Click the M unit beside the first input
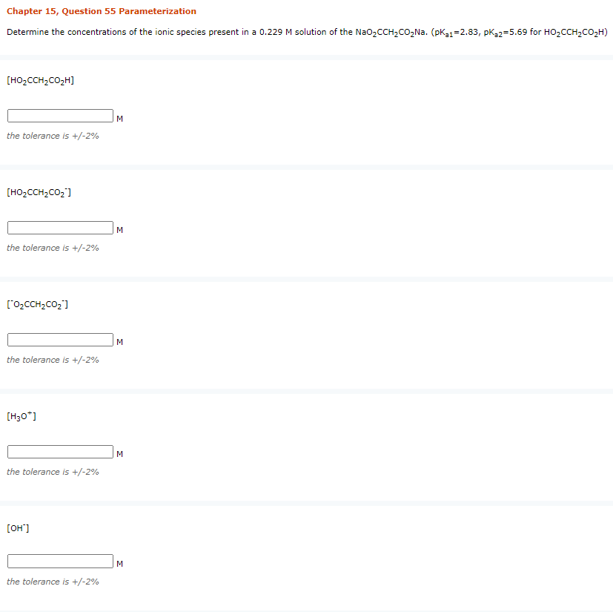 [119, 117]
